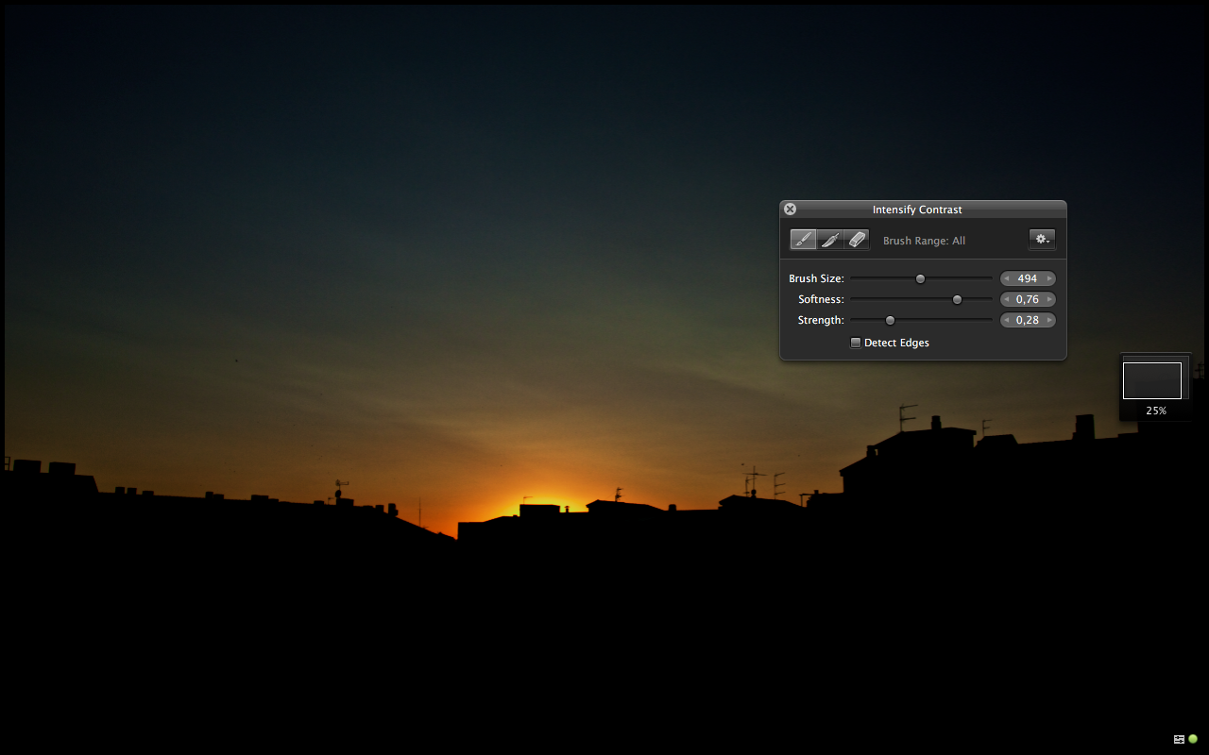
Task: Open the brush action gear menu
Action: 1042,240
